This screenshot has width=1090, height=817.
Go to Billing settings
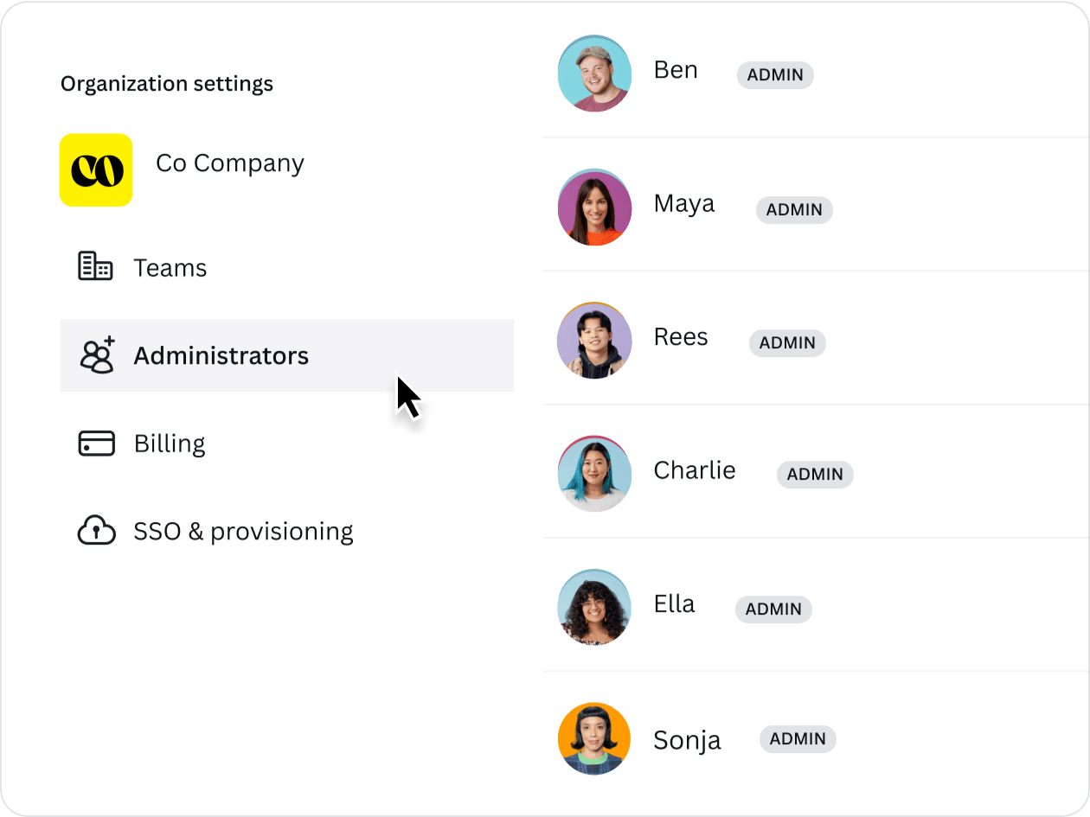pyautogui.click(x=170, y=444)
